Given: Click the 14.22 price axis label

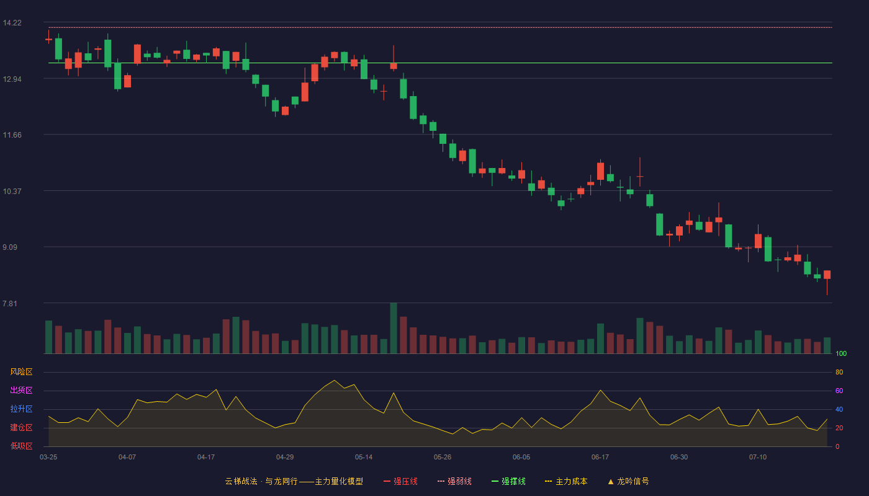Looking at the screenshot, I should [x=12, y=23].
